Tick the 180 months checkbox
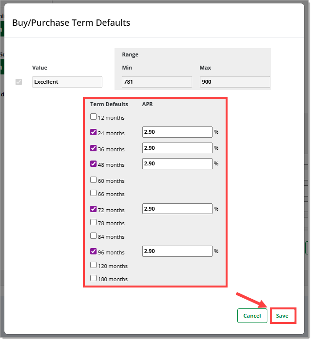The width and height of the screenshot is (312, 341). click(x=93, y=278)
